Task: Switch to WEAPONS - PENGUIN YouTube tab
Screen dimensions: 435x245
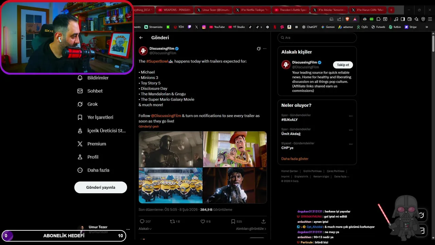Action: coord(174,10)
